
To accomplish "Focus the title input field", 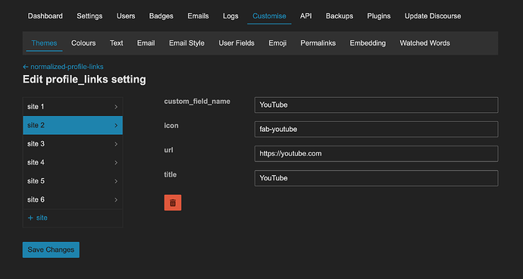I will 376,178.
